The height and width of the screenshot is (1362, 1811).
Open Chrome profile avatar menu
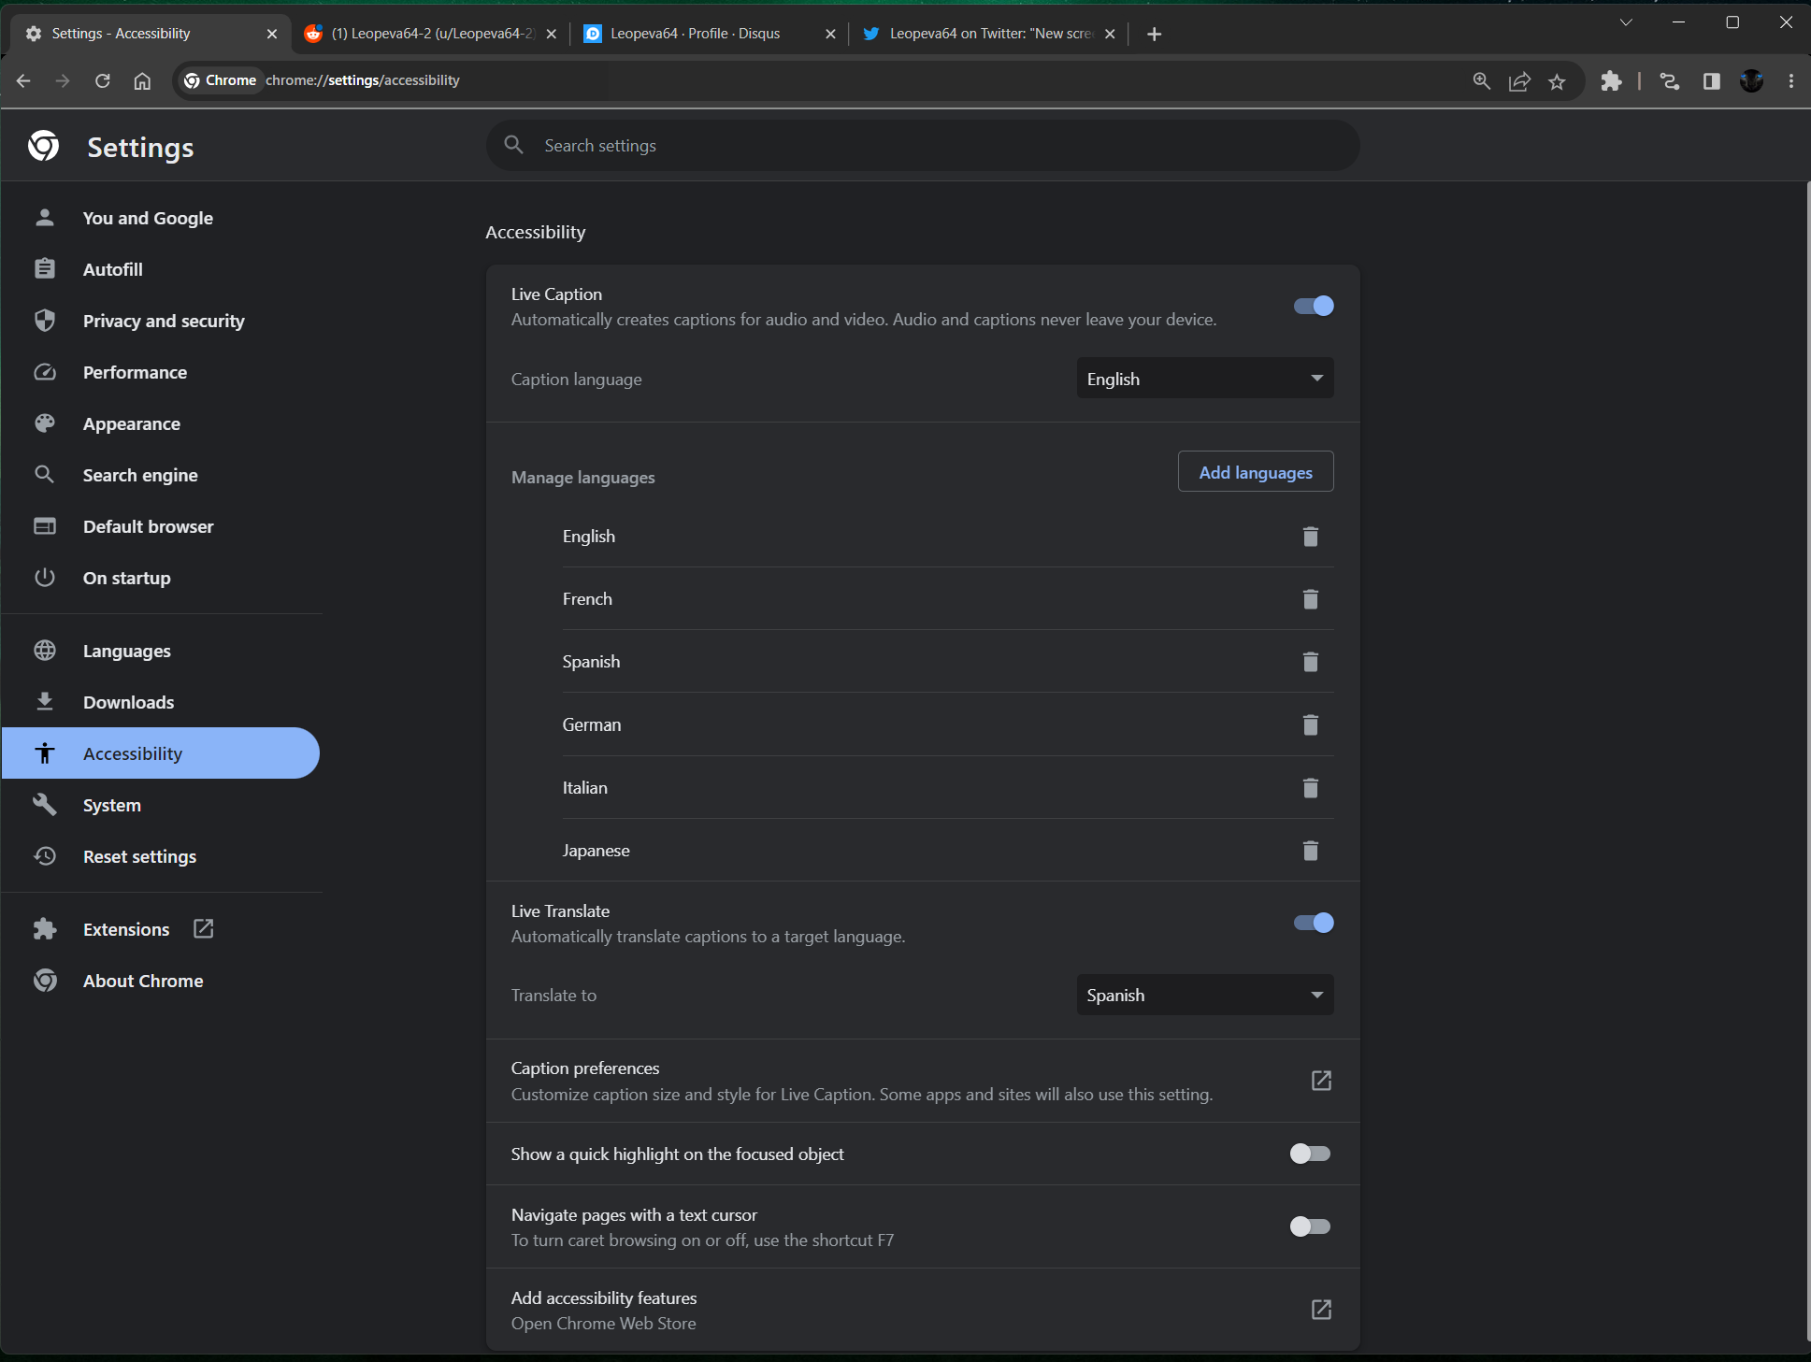coord(1750,80)
